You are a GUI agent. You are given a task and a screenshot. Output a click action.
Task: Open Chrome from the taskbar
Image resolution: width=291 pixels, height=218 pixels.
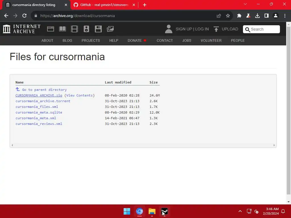[140, 211]
